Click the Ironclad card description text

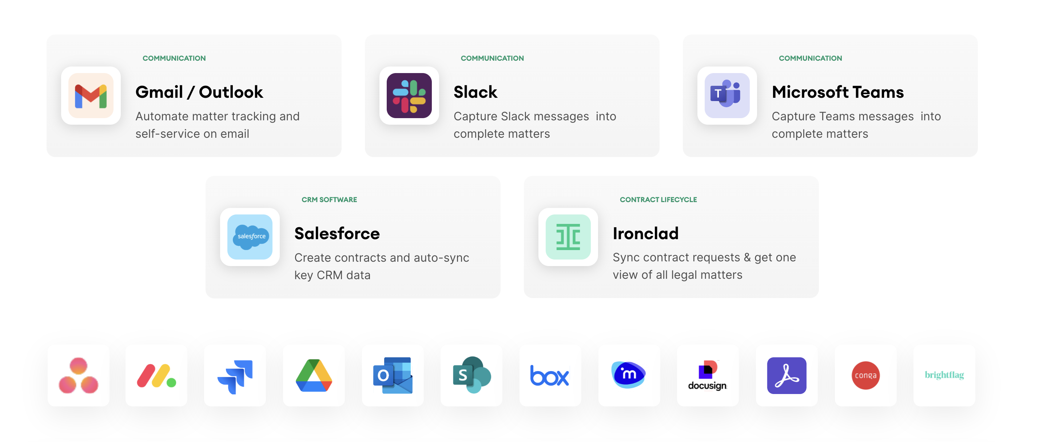(704, 266)
